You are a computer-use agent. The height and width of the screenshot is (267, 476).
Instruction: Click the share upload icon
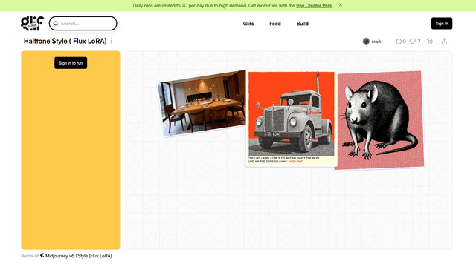(444, 42)
